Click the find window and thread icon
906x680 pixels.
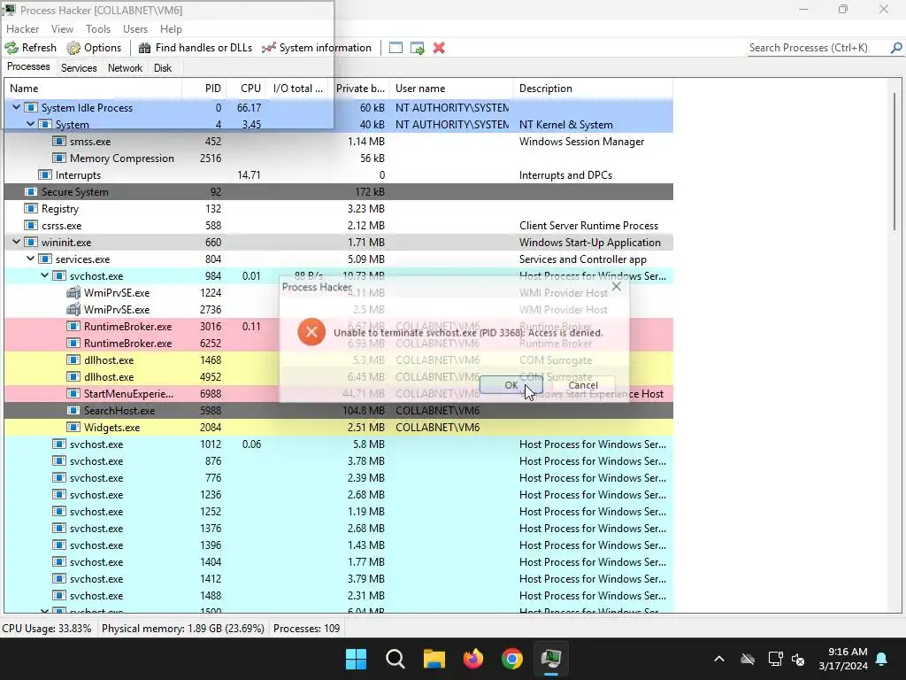(x=418, y=48)
